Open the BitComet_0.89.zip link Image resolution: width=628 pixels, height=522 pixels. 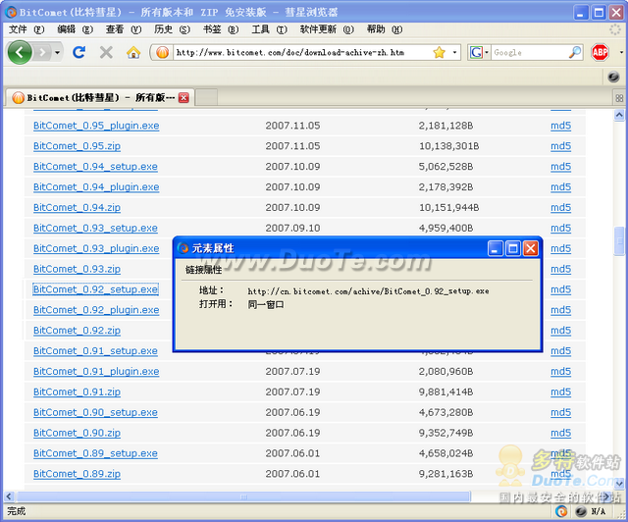tap(77, 474)
